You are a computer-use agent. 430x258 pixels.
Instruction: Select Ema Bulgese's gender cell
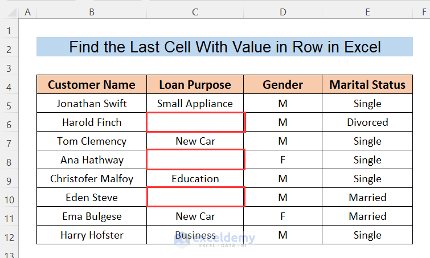tap(282, 216)
